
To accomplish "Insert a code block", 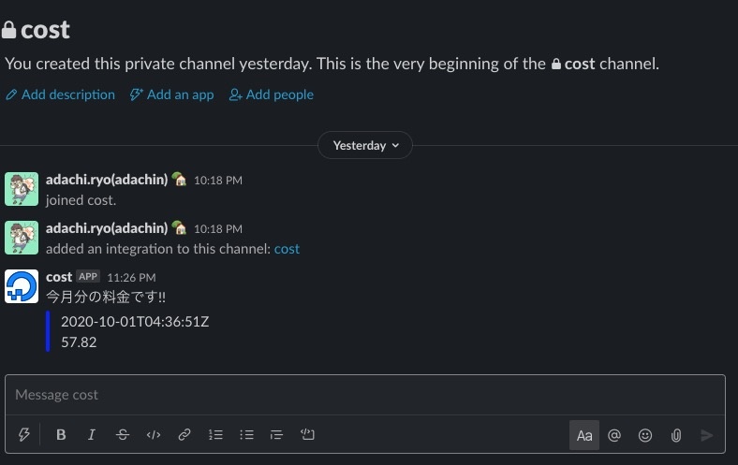I will 307,435.
